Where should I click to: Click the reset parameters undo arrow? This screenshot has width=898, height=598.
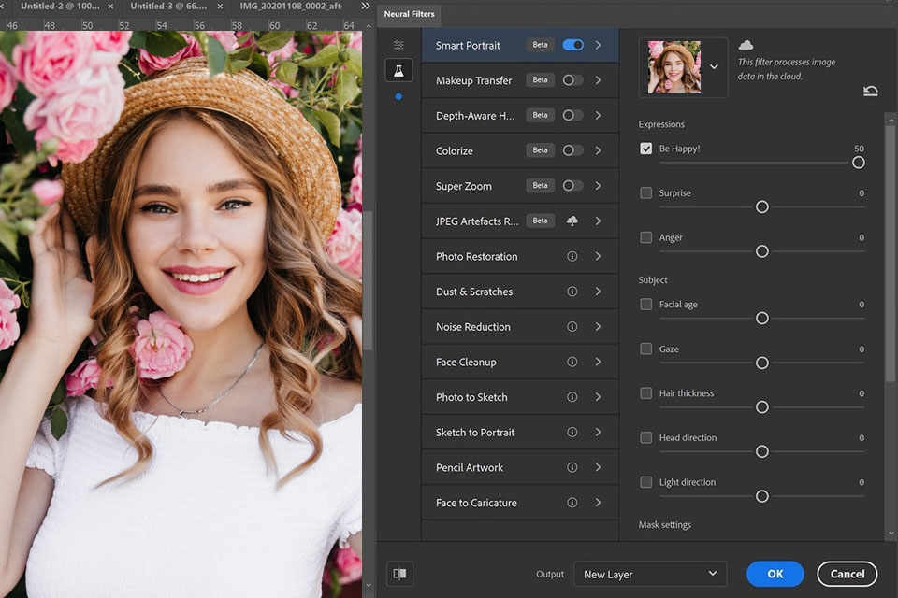pos(871,91)
